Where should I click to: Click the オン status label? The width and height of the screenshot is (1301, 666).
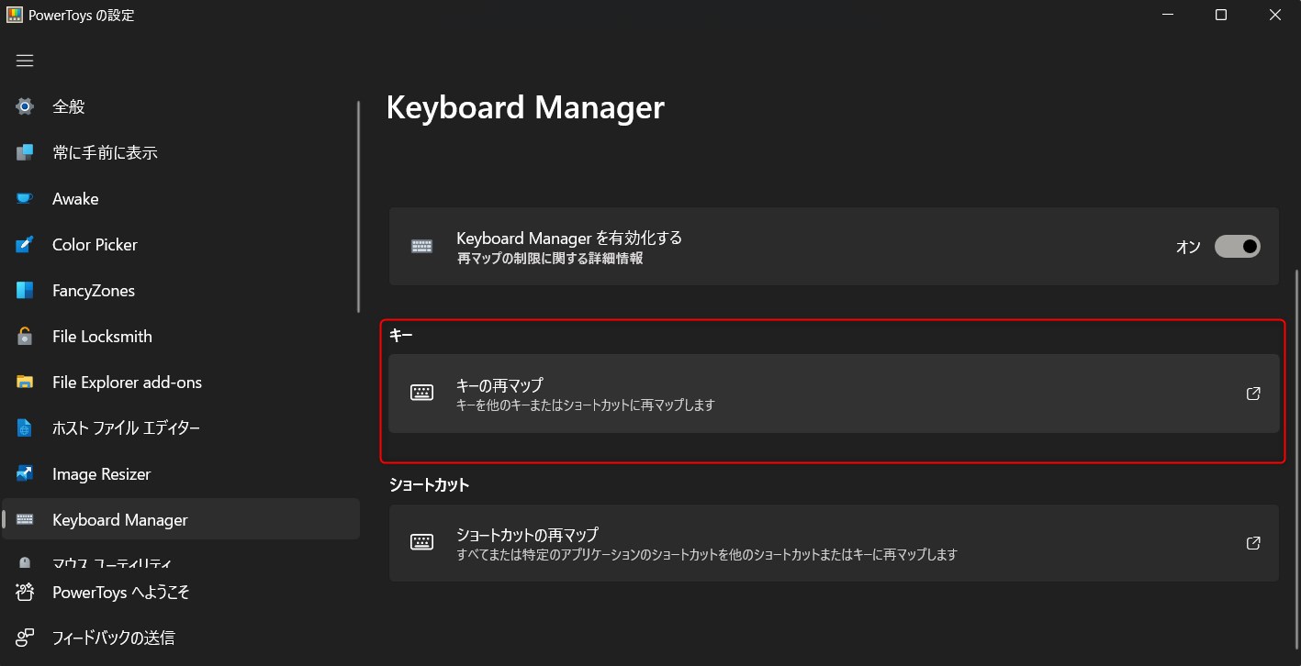[x=1188, y=247]
